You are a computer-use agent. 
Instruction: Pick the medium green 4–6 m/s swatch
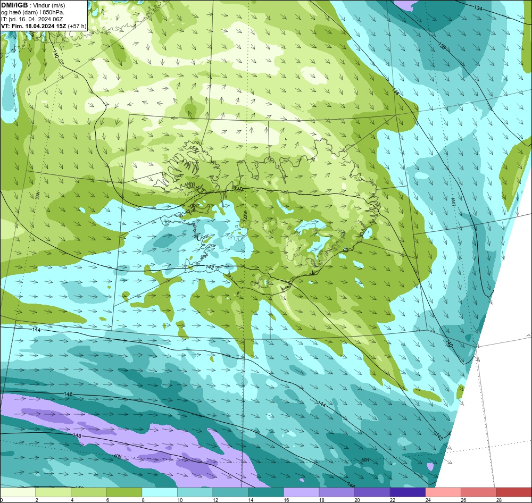88,492
